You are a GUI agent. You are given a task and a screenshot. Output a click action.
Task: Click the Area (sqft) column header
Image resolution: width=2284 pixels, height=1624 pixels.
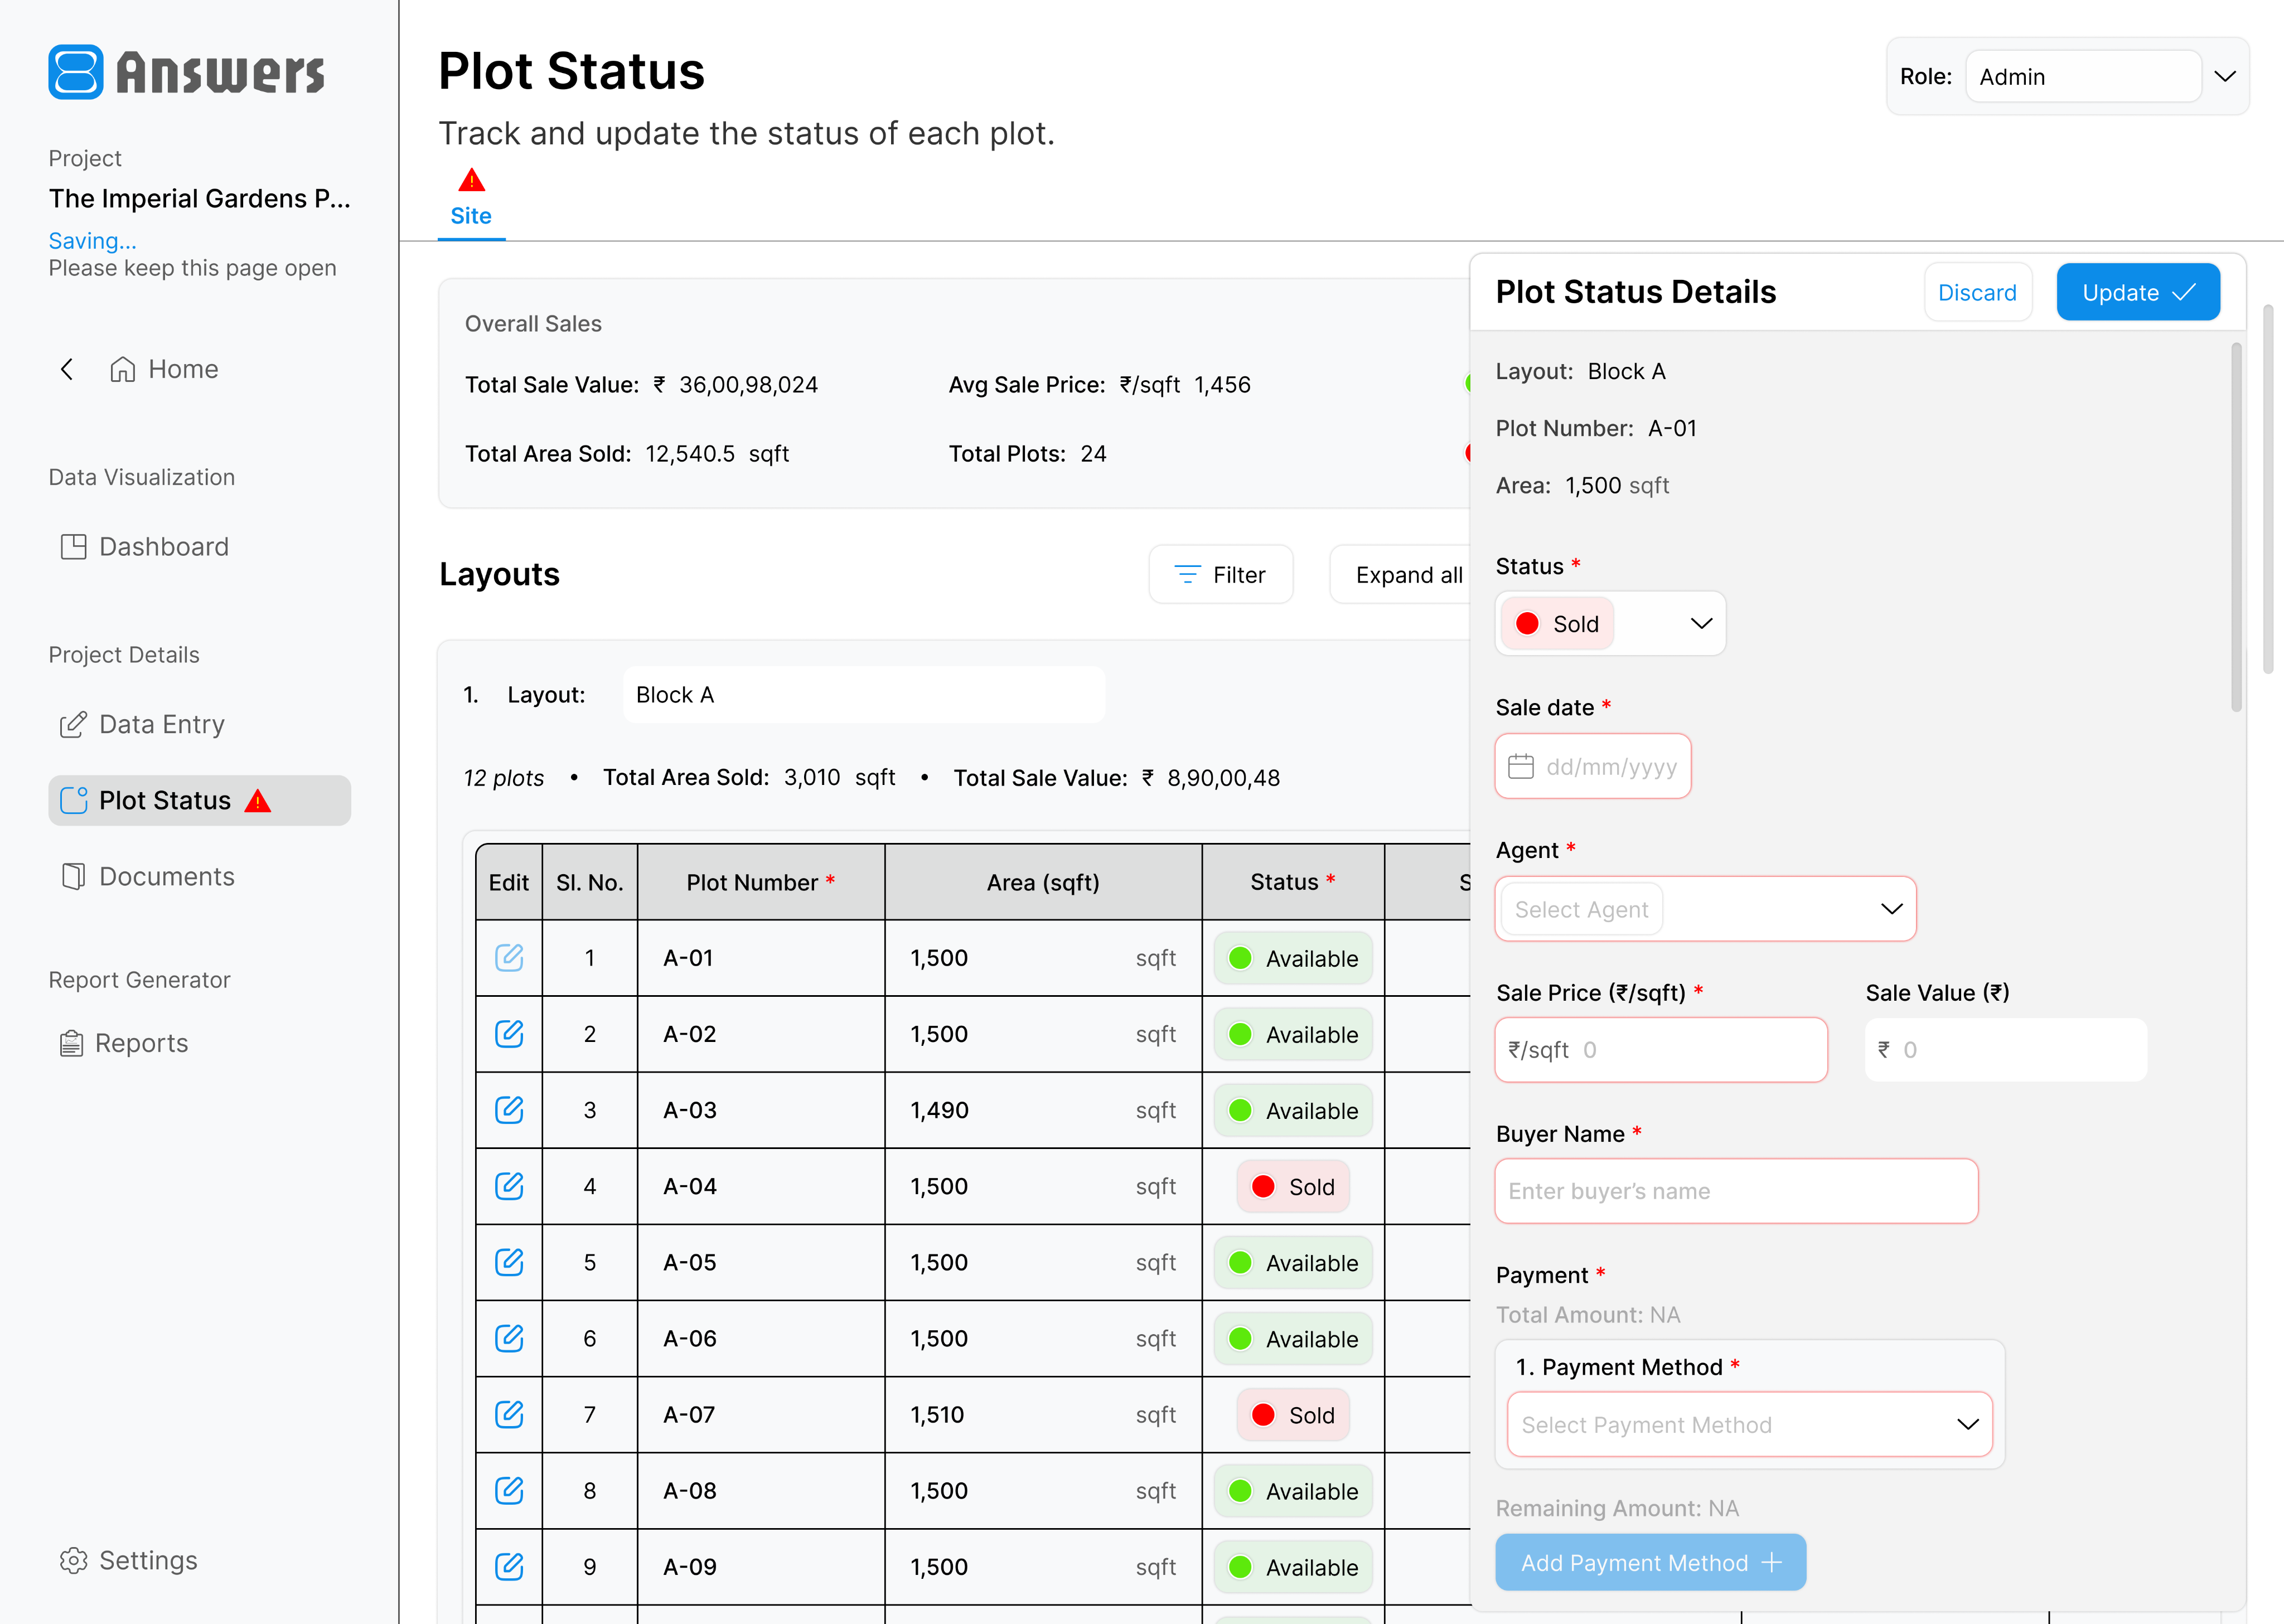pyautogui.click(x=1043, y=882)
